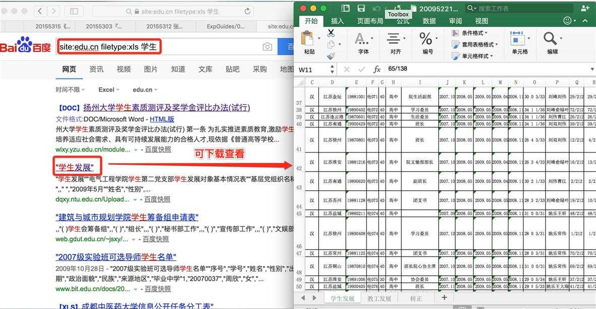Toggle the Safari sidebar button
Image resolution: width=596 pixels, height=309 pixels.
click(74, 12)
